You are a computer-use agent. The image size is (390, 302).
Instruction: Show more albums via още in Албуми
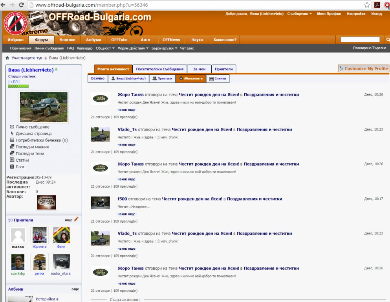[x=75, y=289]
